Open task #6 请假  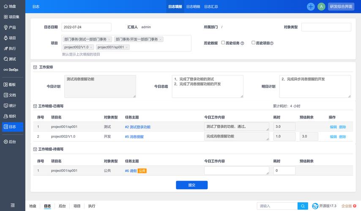[x=131, y=171]
